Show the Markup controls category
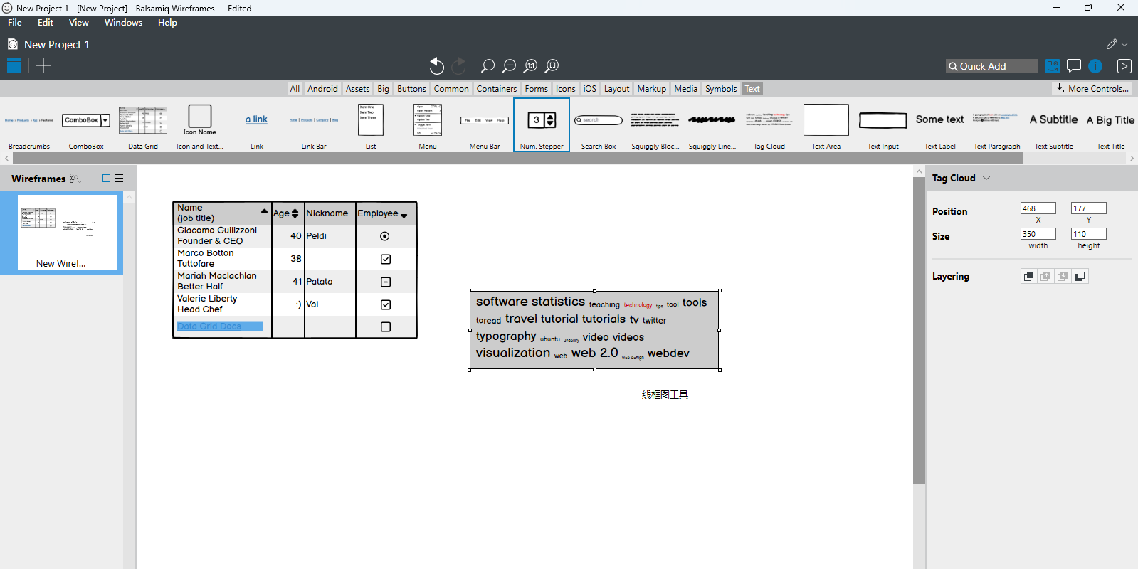The width and height of the screenshot is (1138, 569). [652, 89]
